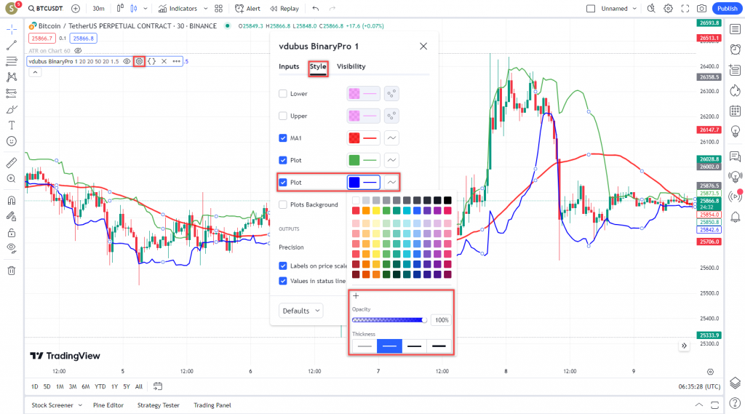Uncheck the blue Plot checkbox
This screenshot has height=414, width=745.
pos(283,183)
